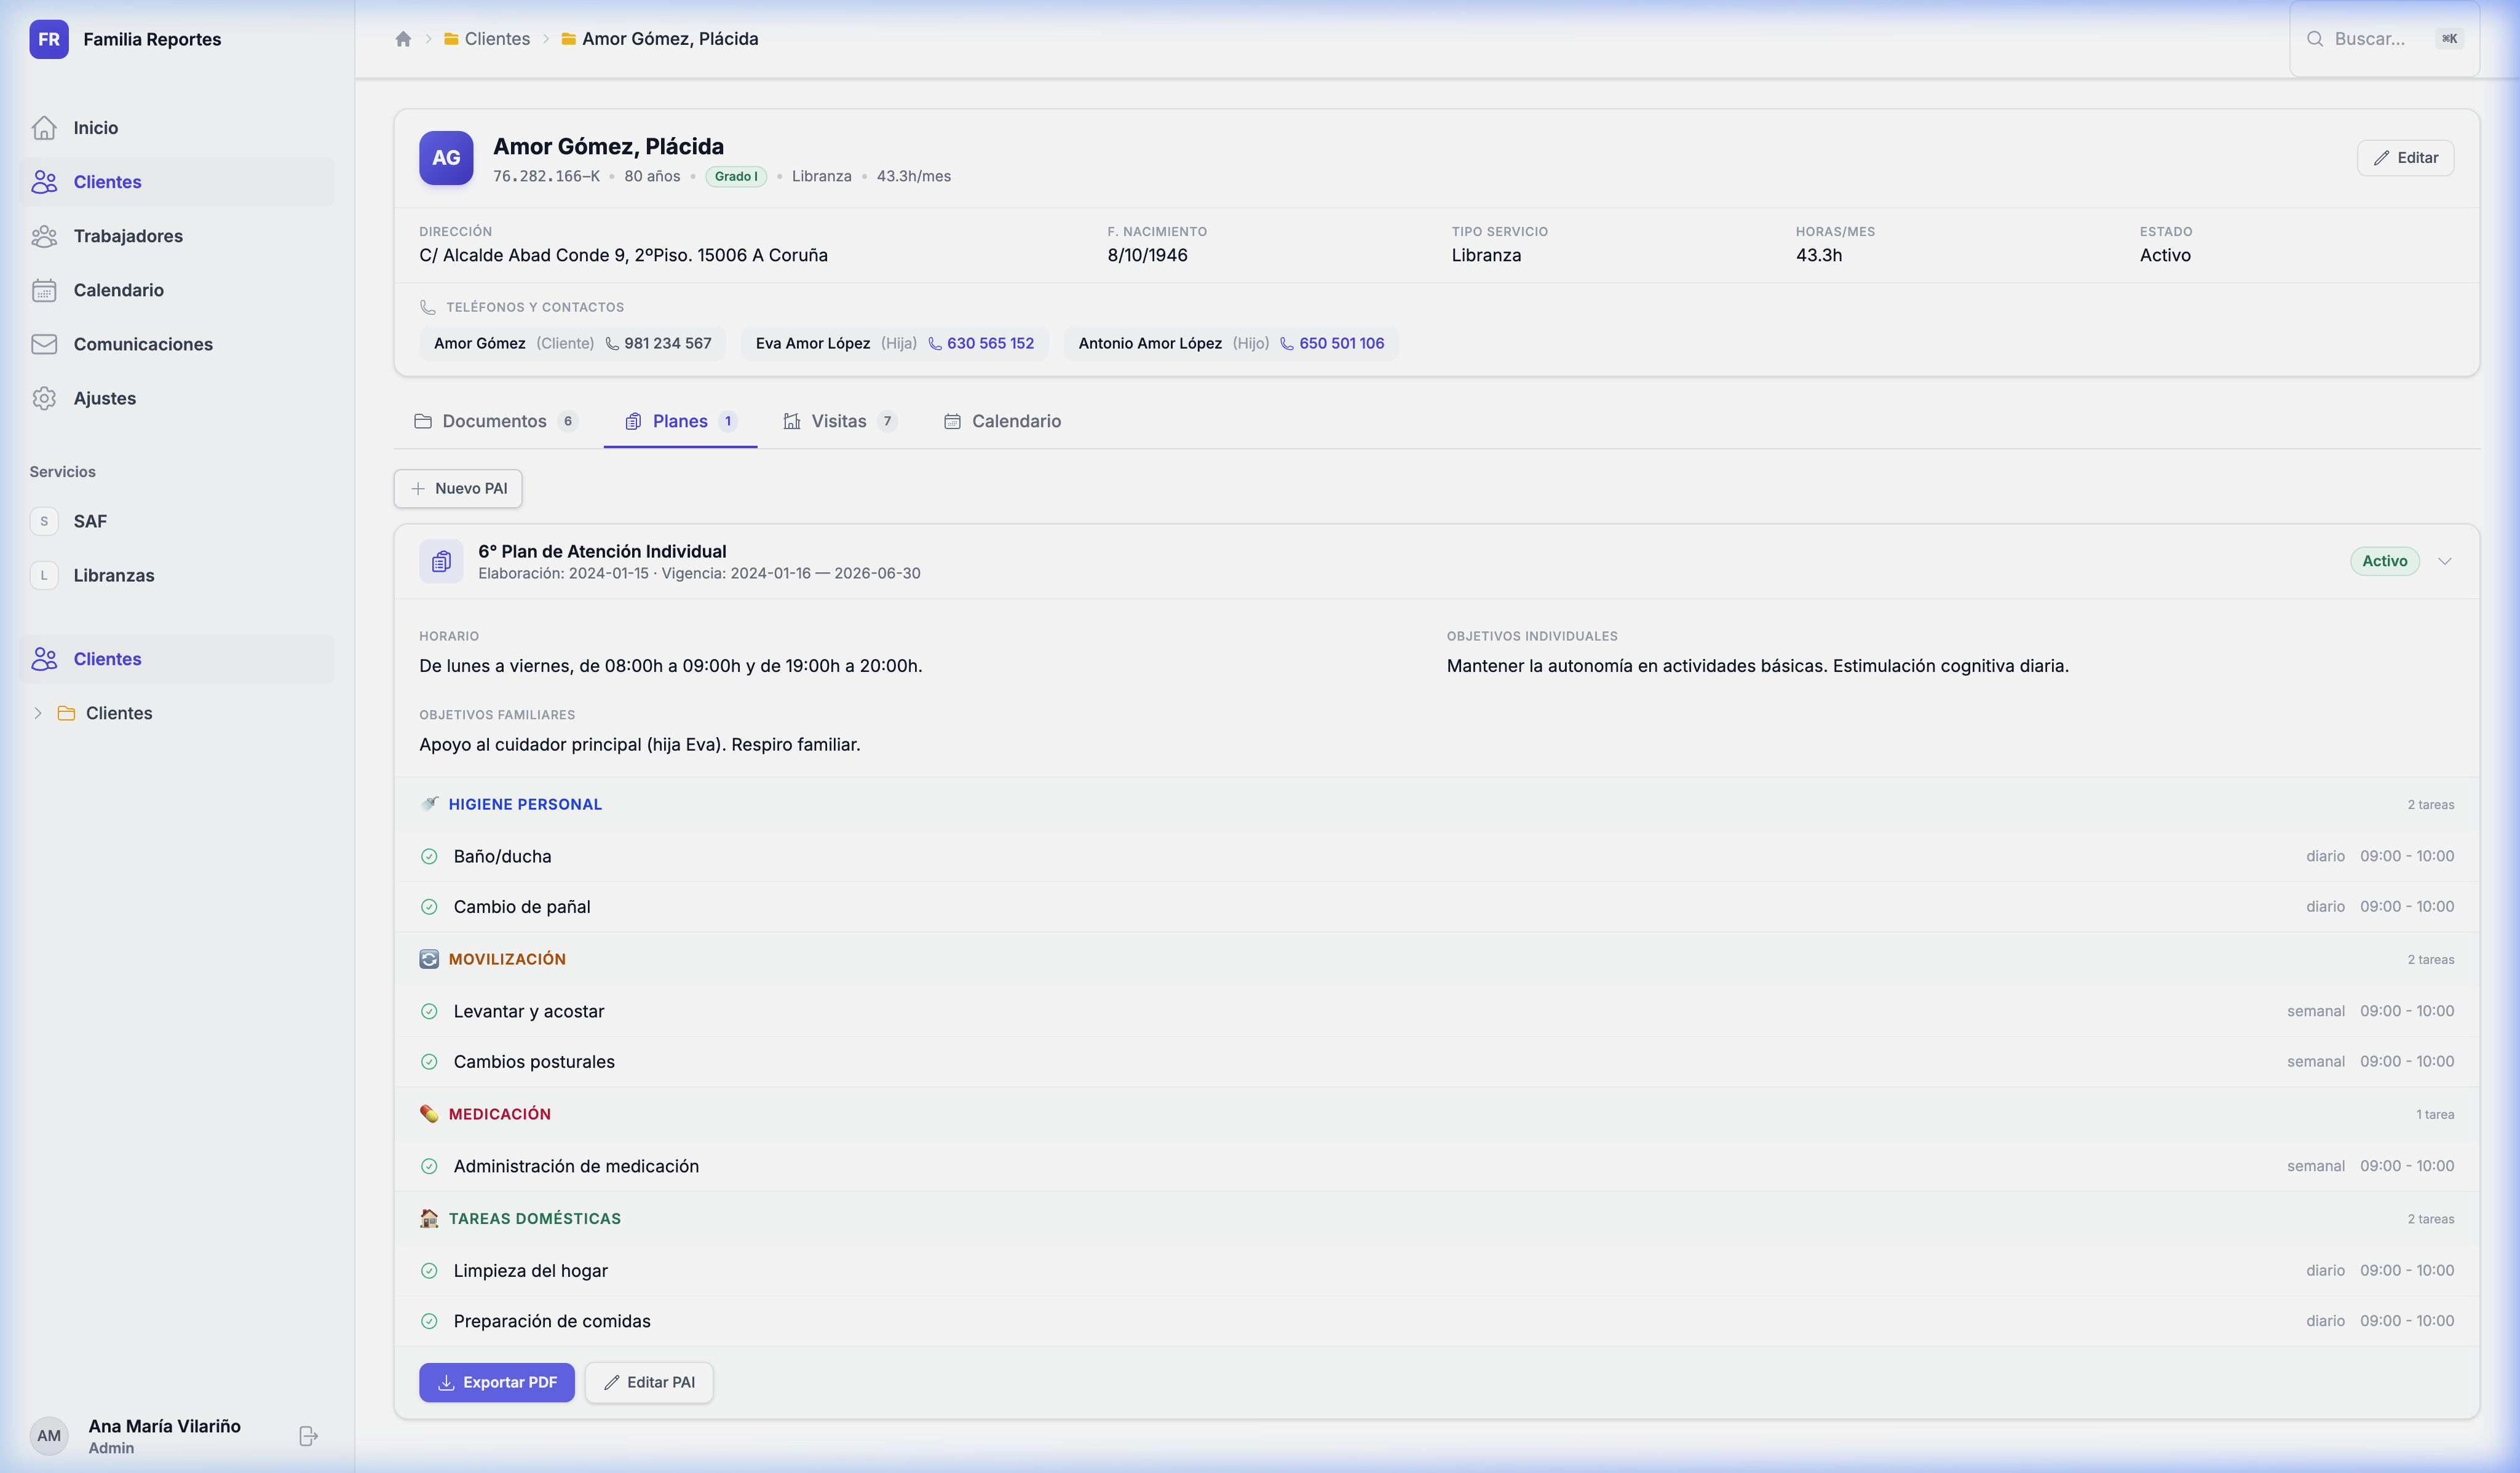This screenshot has width=2520, height=1473.
Task: Switch to the Visitas tab
Action: (838, 421)
